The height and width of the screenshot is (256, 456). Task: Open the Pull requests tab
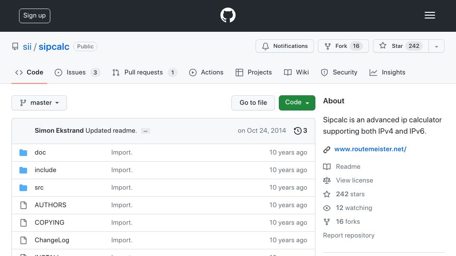pos(144,72)
